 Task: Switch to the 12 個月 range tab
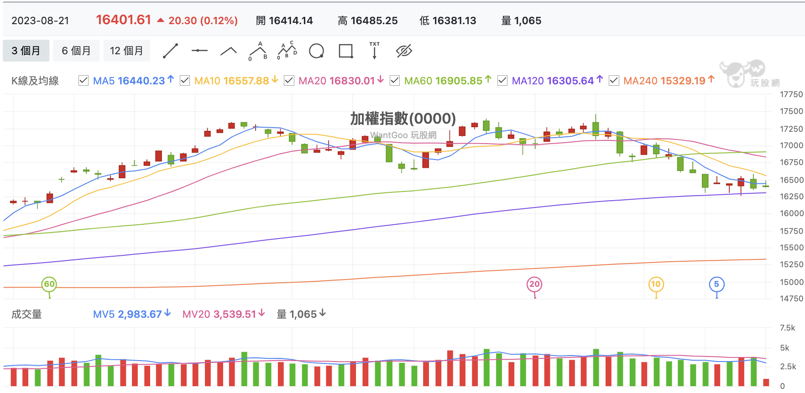click(127, 51)
